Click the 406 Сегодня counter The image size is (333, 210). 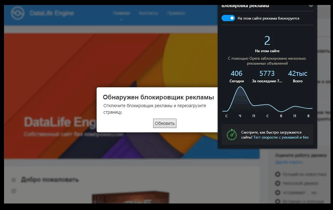pos(236,76)
